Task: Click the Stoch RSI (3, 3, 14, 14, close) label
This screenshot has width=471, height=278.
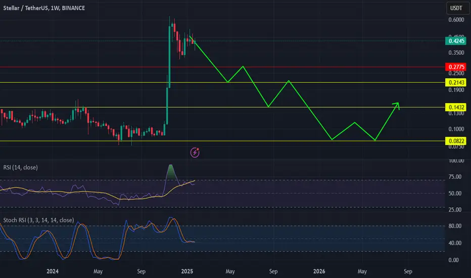Action: click(38, 220)
